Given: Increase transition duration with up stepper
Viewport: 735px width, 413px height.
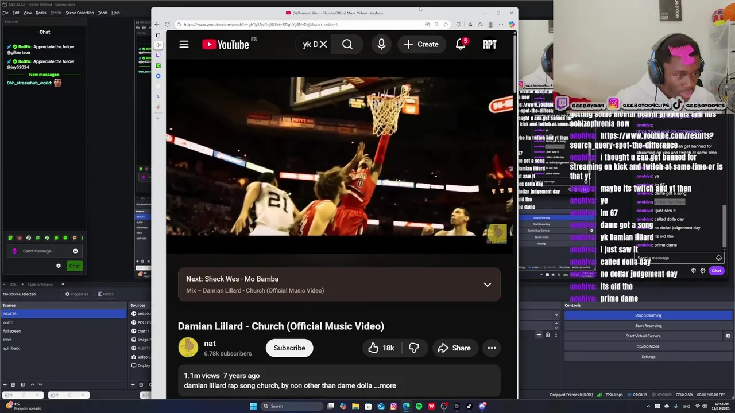Looking at the screenshot, I should [556, 323].
